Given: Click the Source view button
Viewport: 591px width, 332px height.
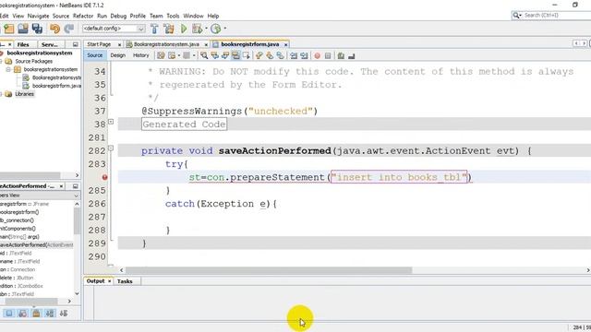Looking at the screenshot, I should (x=94, y=55).
